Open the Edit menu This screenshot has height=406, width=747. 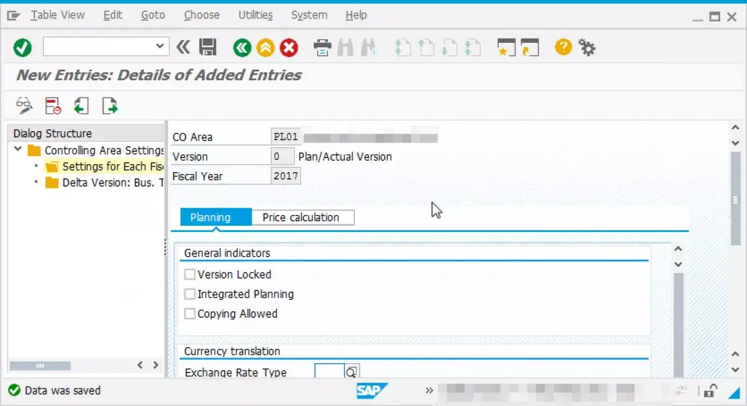[x=113, y=15]
